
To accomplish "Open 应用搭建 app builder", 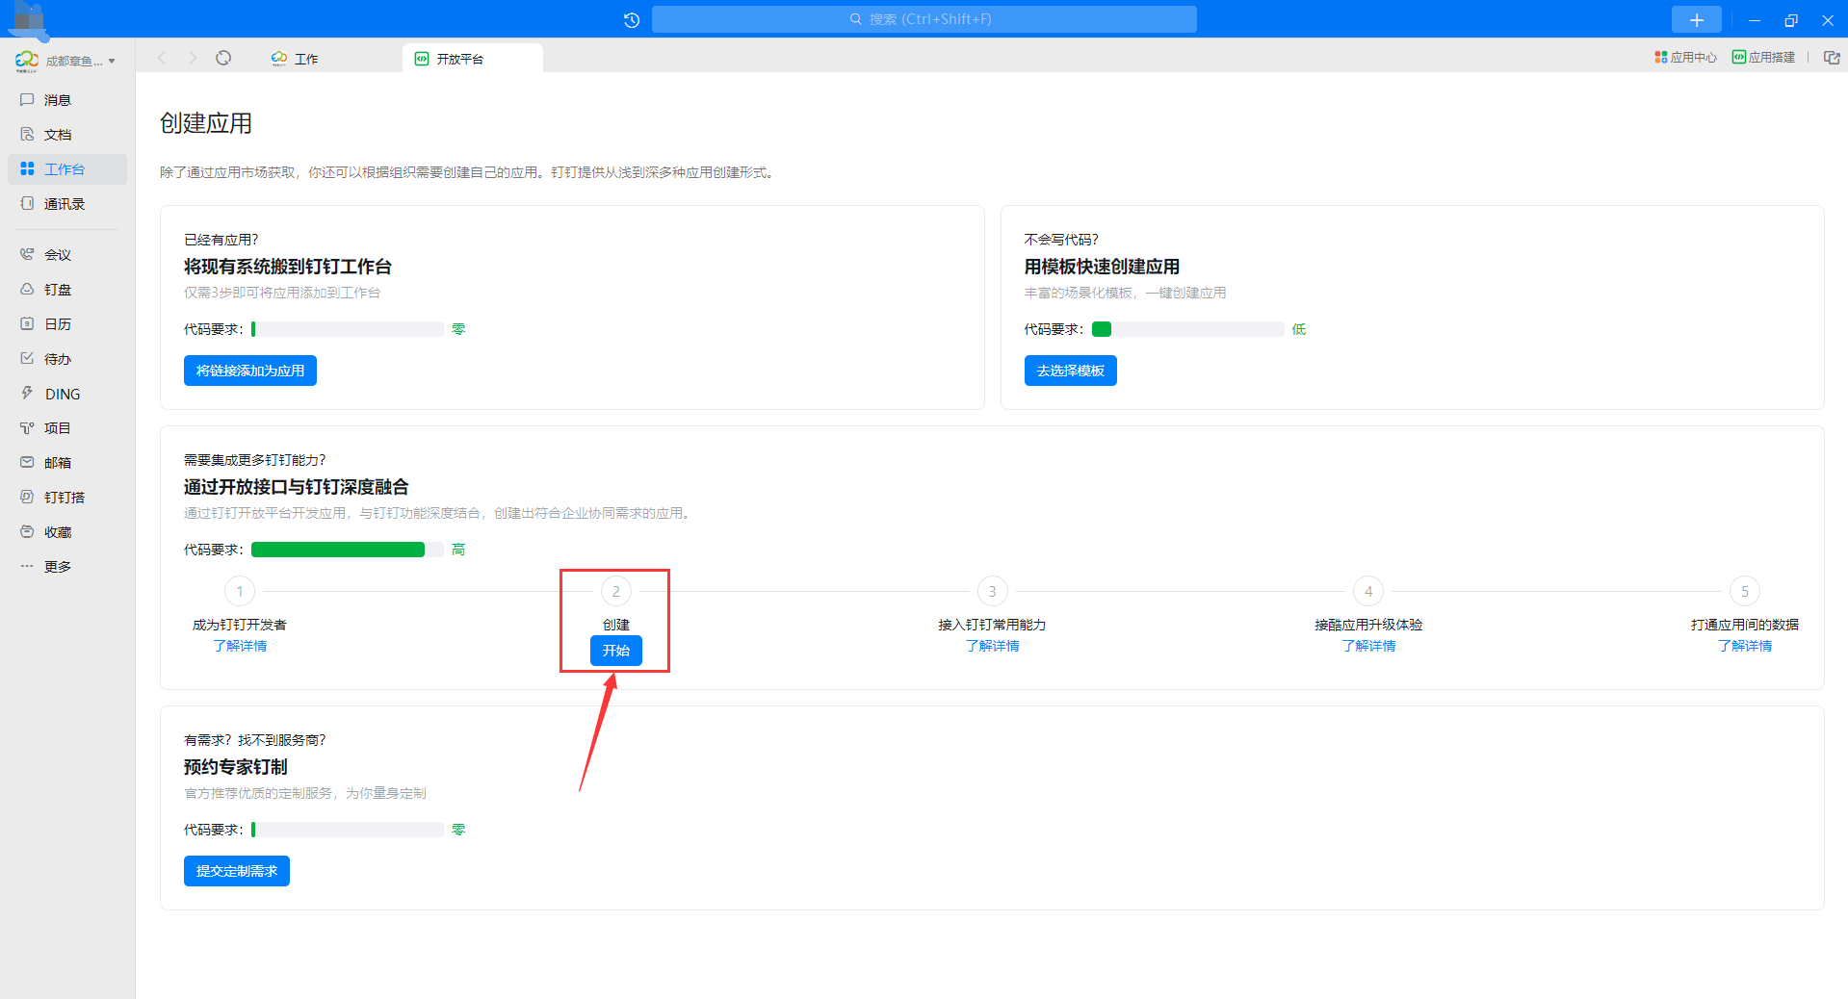I will (1763, 58).
